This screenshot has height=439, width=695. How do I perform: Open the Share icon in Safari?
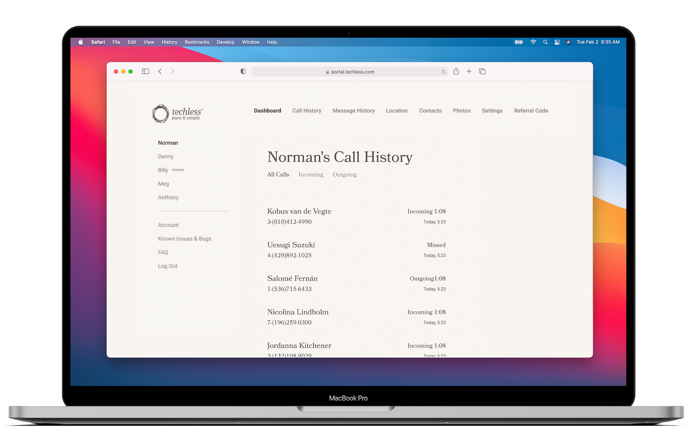tap(456, 71)
